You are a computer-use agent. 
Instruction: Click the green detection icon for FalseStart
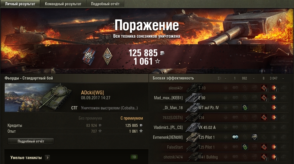tap(245, 147)
